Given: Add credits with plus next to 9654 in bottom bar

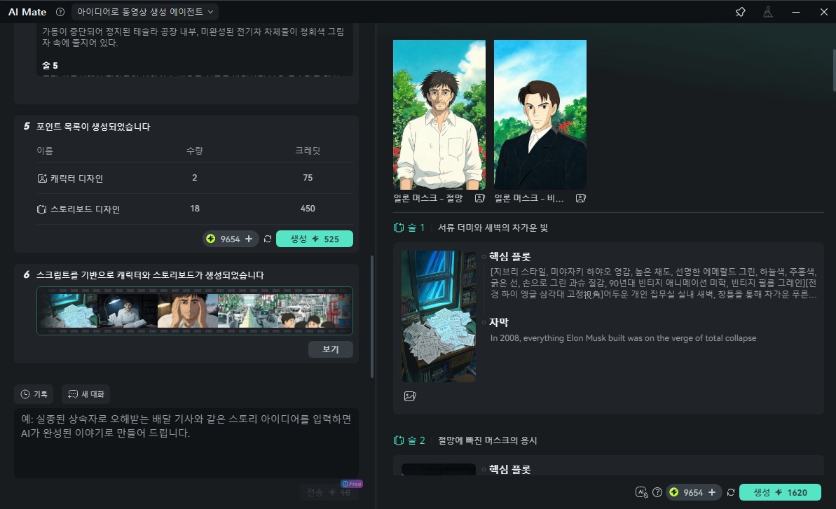Looking at the screenshot, I should click(x=712, y=492).
